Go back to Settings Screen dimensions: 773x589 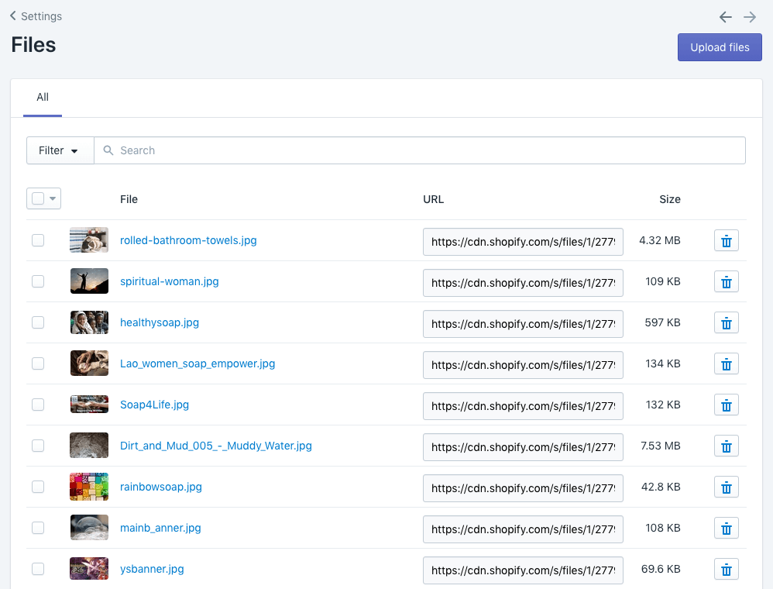click(x=36, y=16)
